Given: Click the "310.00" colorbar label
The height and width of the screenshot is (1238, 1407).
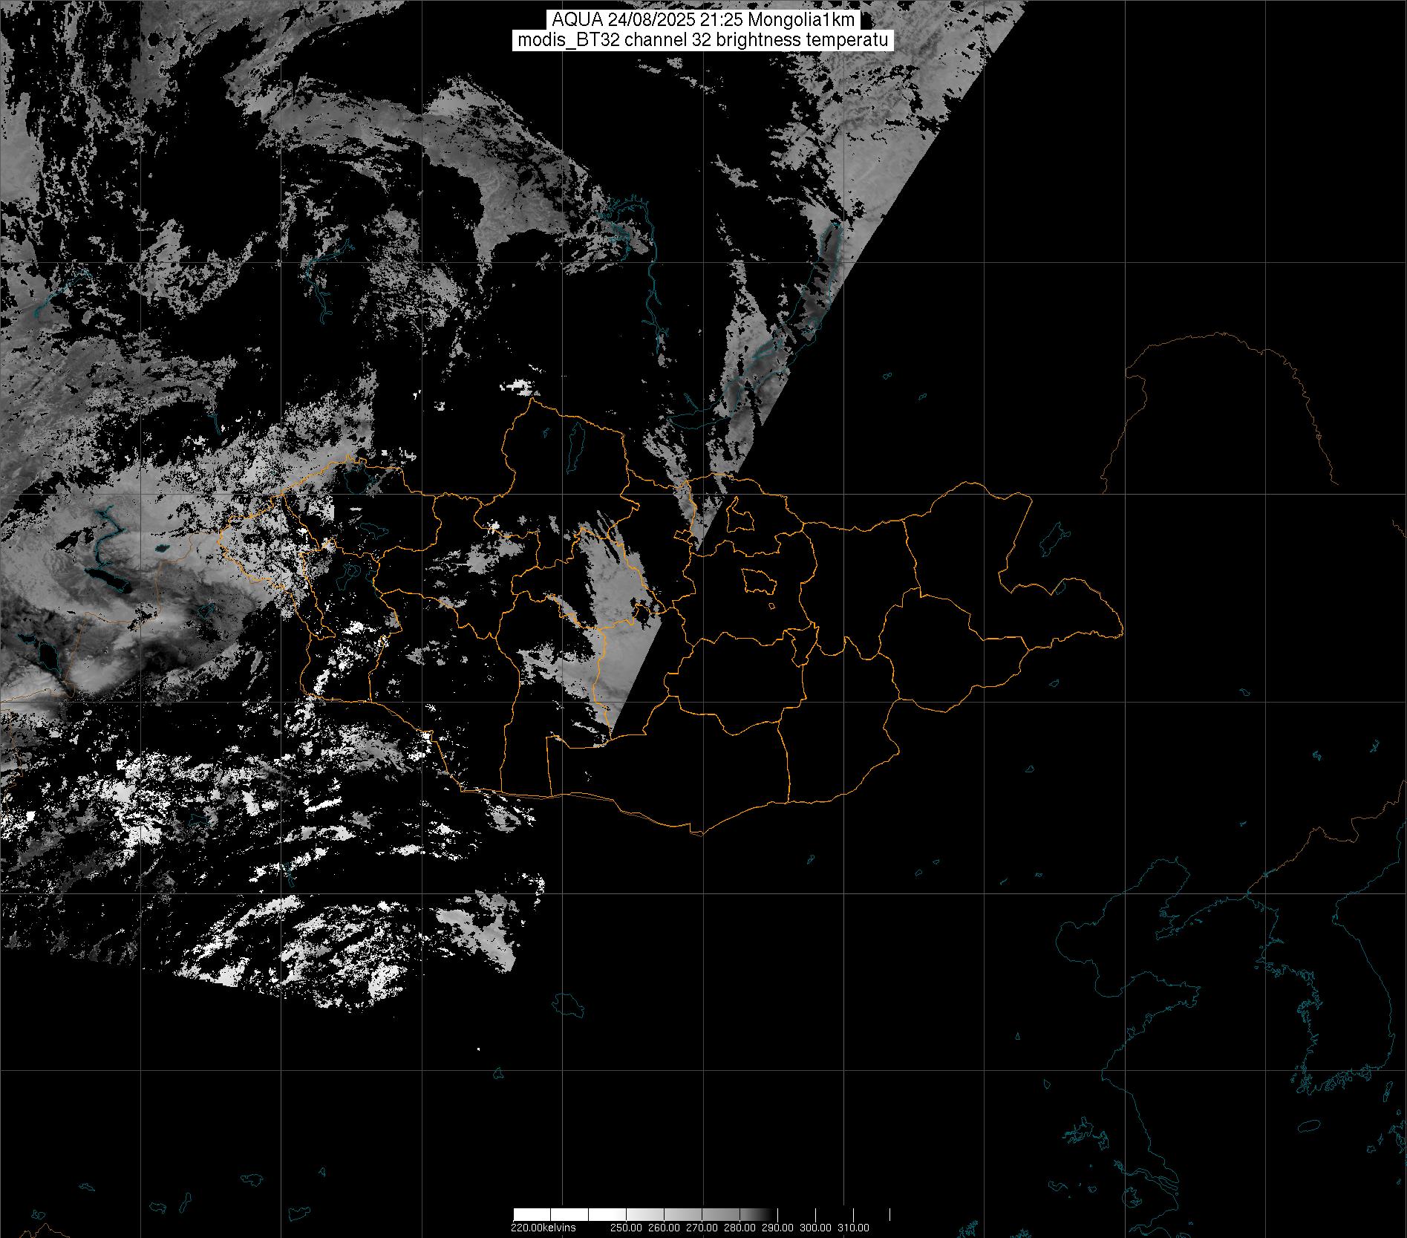Looking at the screenshot, I should coord(853,1228).
